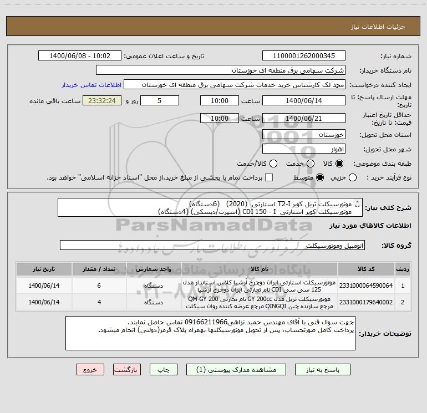Screen dimensions: 427x413
Task: Click the response deadline time 10:00 field
Action: (220, 101)
